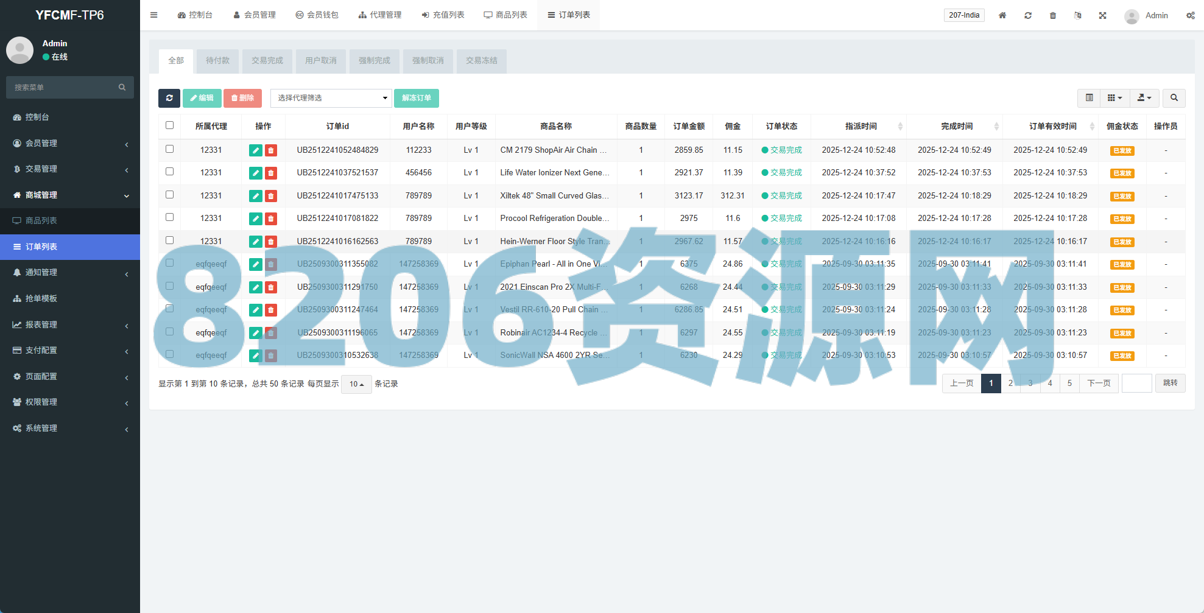Delete the order UB2512241037521537 row
This screenshot has width=1204, height=613.
click(x=271, y=173)
